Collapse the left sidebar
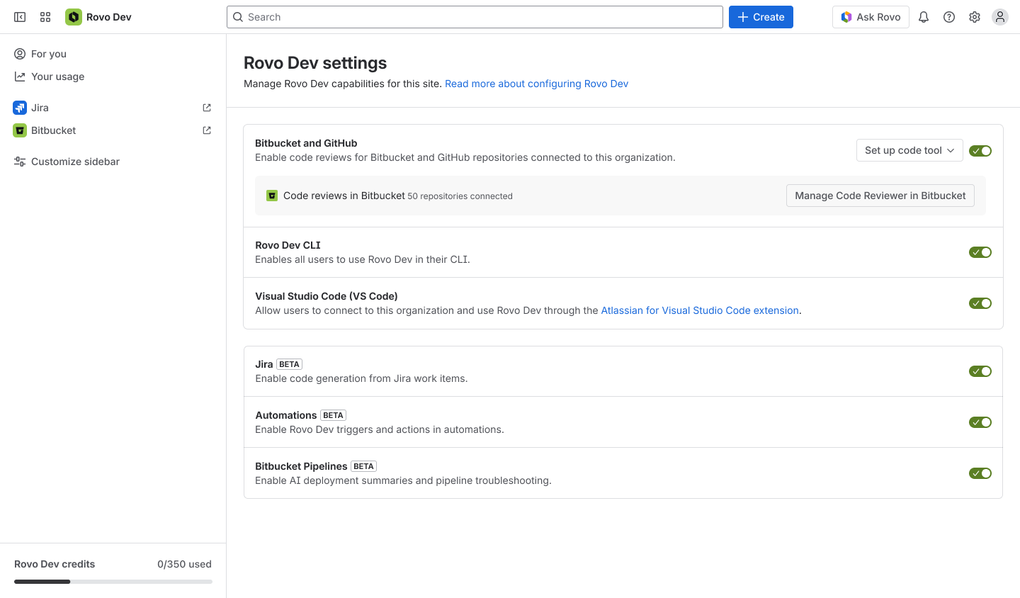The image size is (1020, 598). tap(19, 16)
